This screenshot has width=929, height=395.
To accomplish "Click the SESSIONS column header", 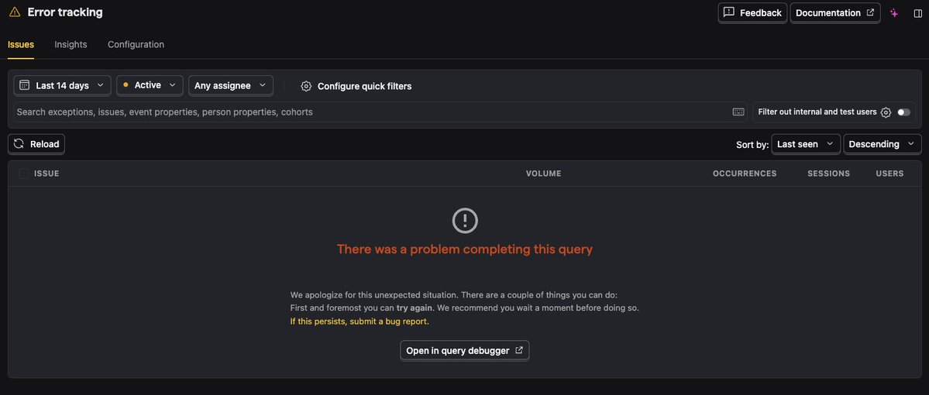I will 828,173.
